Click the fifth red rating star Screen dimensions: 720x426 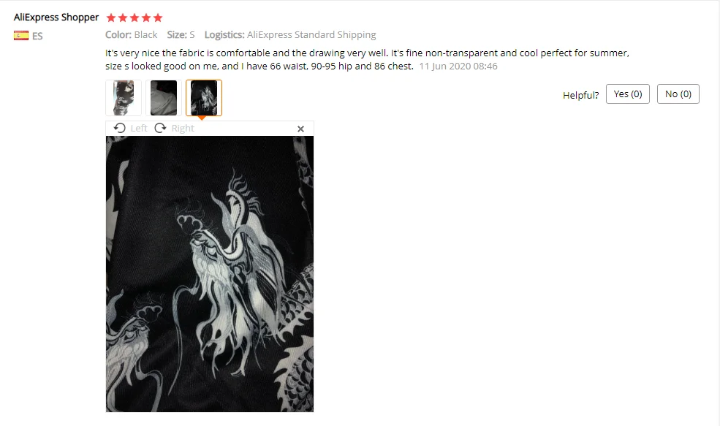[x=158, y=18]
